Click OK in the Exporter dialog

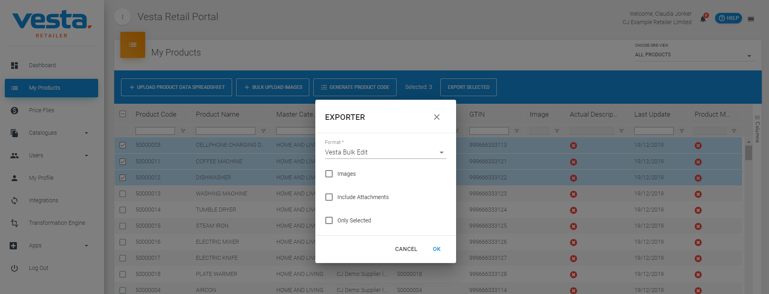(437, 249)
